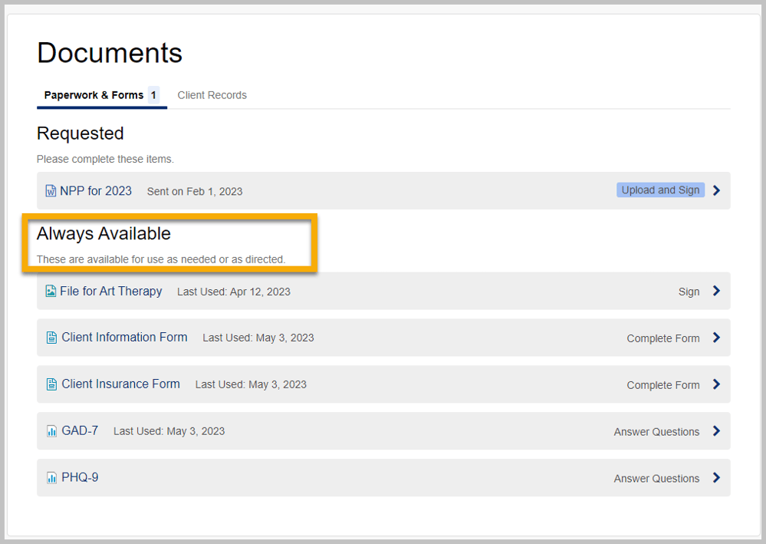Expand the File for Art Therapy row chevron
The height and width of the screenshot is (544, 766).
pyautogui.click(x=716, y=291)
